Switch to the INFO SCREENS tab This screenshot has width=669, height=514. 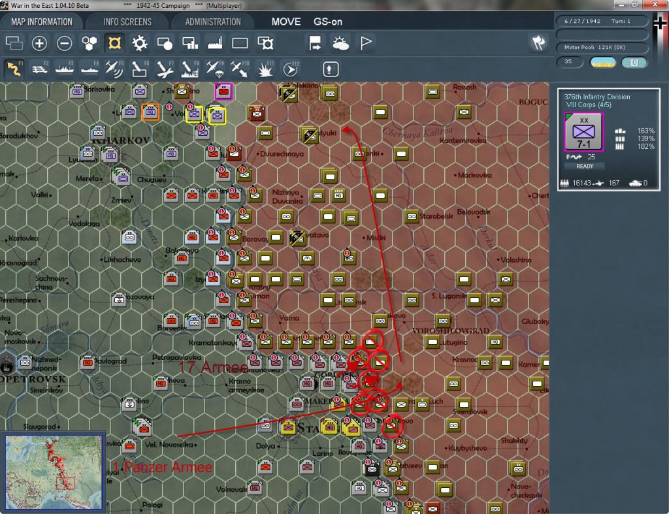point(127,22)
